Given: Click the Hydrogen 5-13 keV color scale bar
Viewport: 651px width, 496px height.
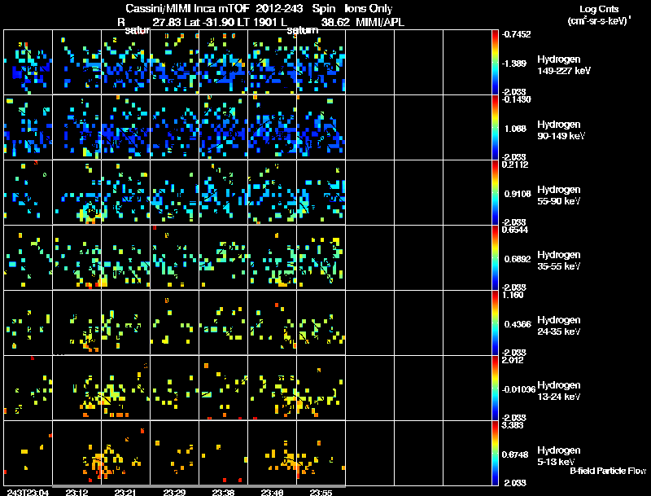Looking at the screenshot, I should (x=495, y=454).
